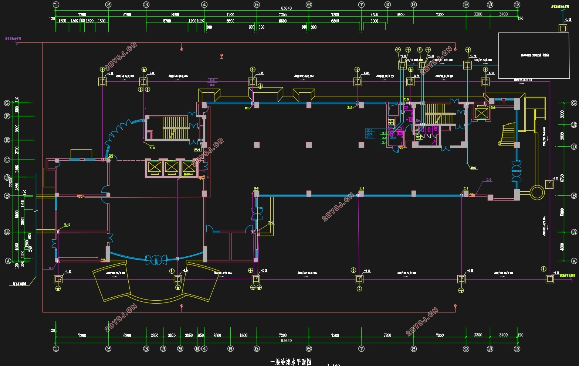The width and height of the screenshot is (579, 366).
Task: Click the drawing title 一层给排水平面图
Action: 291,362
